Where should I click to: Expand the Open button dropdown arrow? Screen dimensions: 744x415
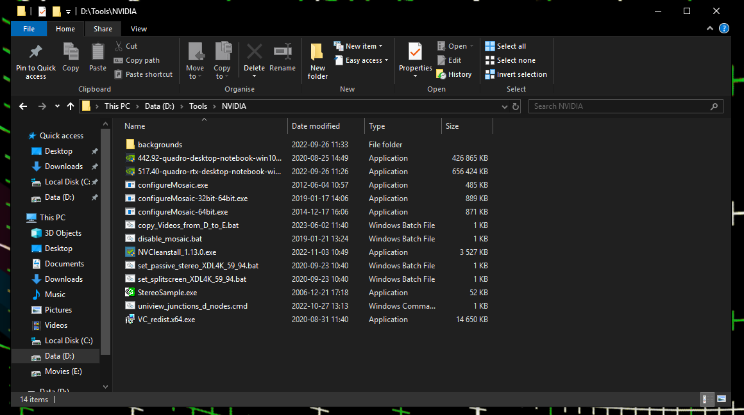point(471,46)
